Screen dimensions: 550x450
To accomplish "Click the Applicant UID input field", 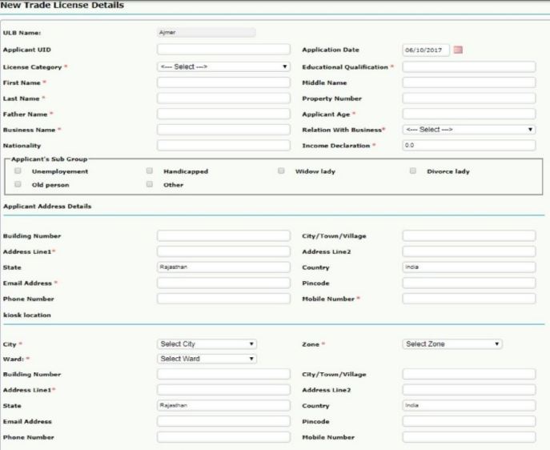I will point(223,50).
